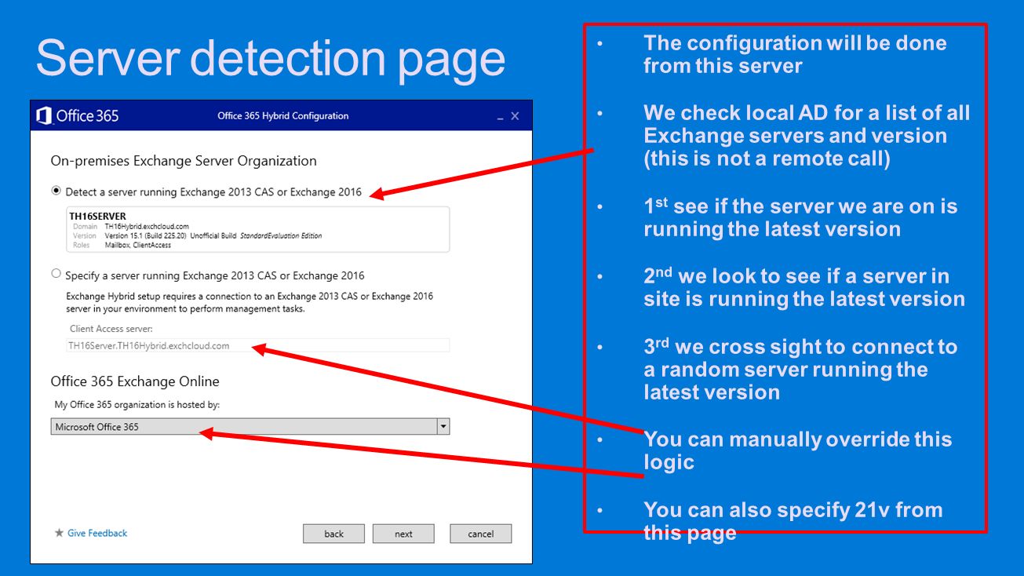Expand the organization hosted-by dropdown arrow
1024x576 pixels.
click(443, 426)
